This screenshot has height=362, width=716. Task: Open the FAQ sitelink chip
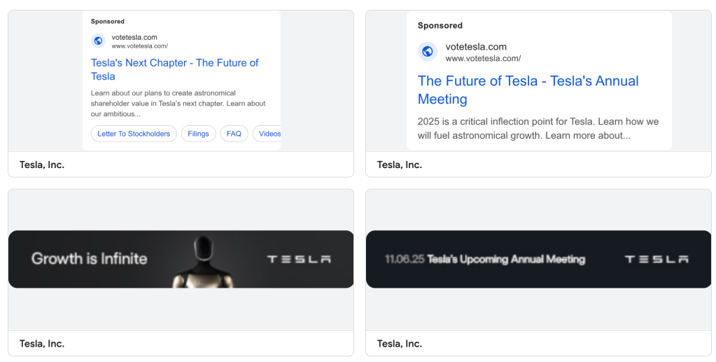tap(234, 134)
